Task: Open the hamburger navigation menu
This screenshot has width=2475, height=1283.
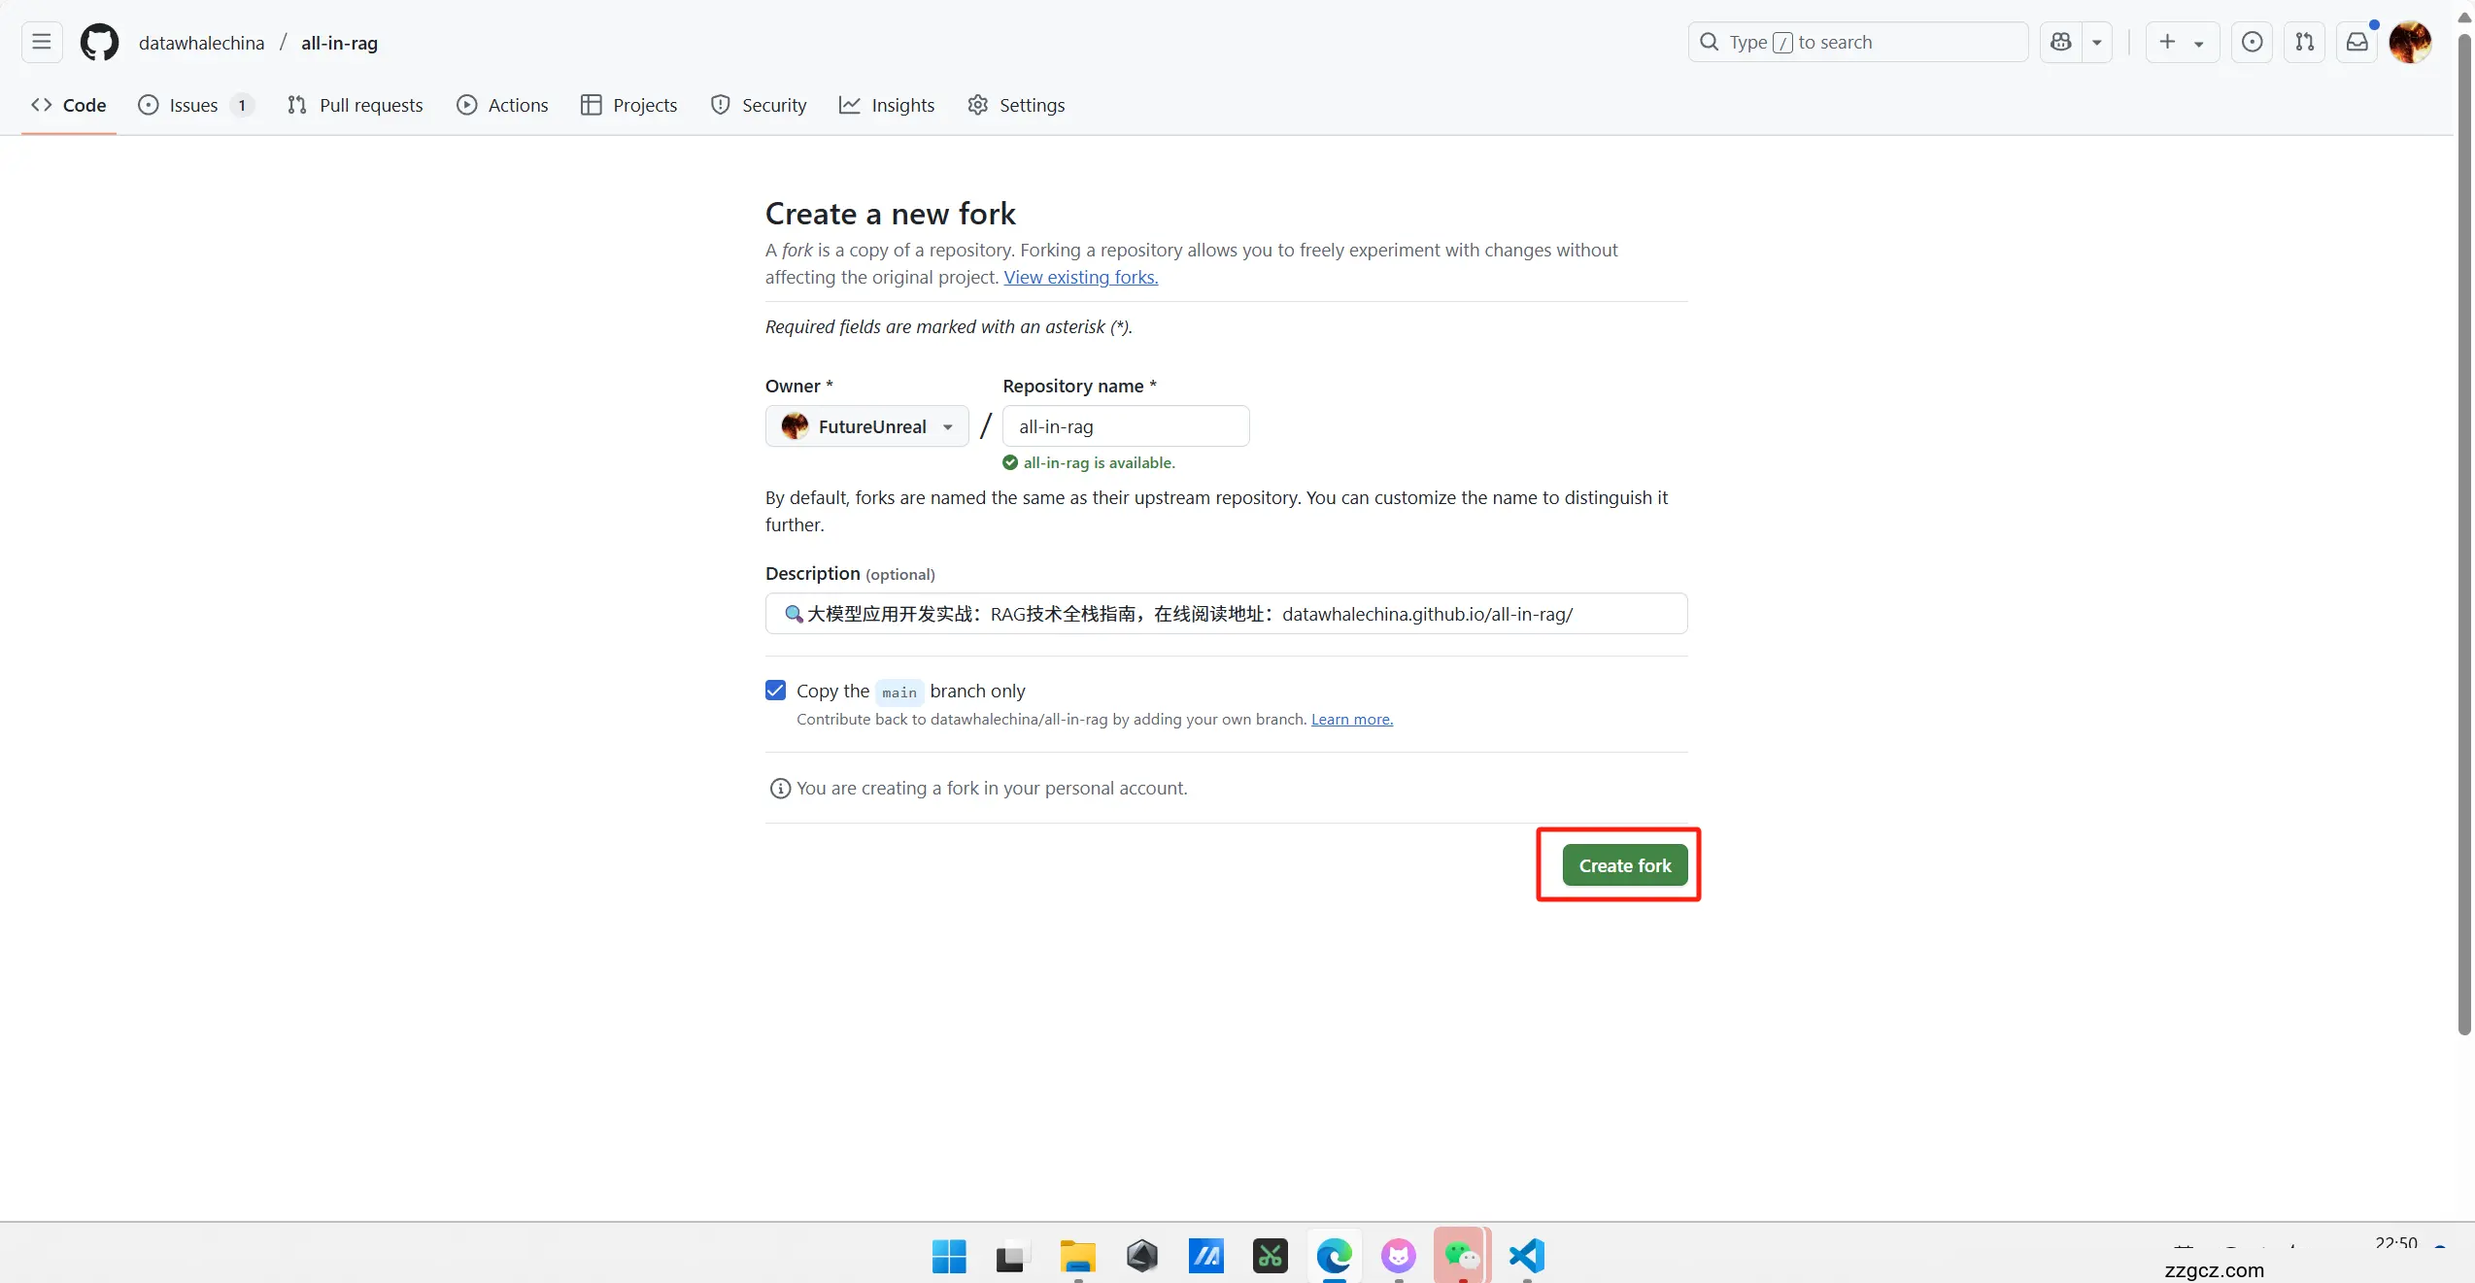Action: (42, 43)
